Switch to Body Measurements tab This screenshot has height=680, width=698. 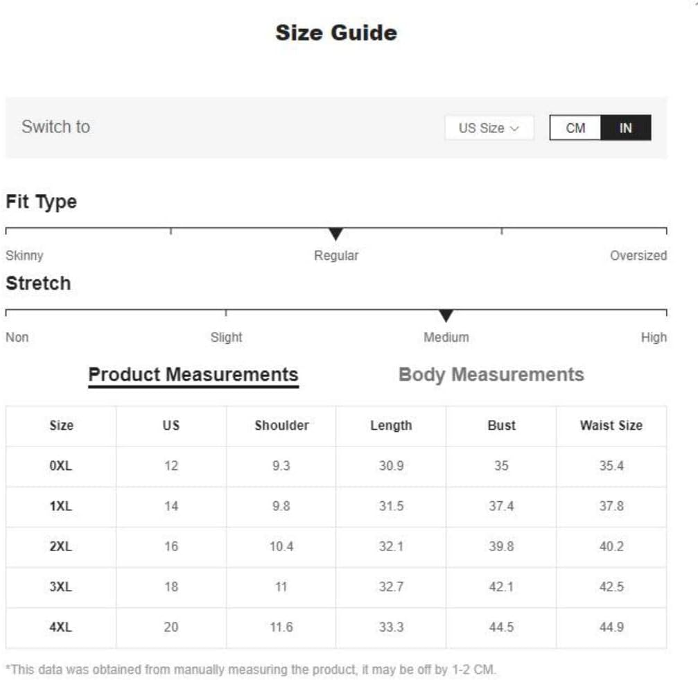[491, 374]
